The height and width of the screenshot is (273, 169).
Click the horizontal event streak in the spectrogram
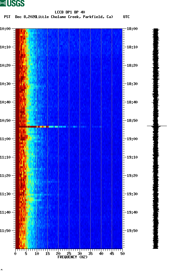pyautogui.click(x=60, y=127)
